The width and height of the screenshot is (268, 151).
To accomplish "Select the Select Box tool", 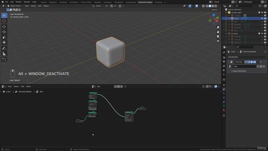I will coord(4,16).
